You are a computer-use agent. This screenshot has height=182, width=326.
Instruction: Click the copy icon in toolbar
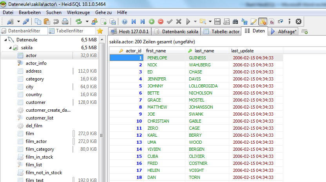(38, 21)
